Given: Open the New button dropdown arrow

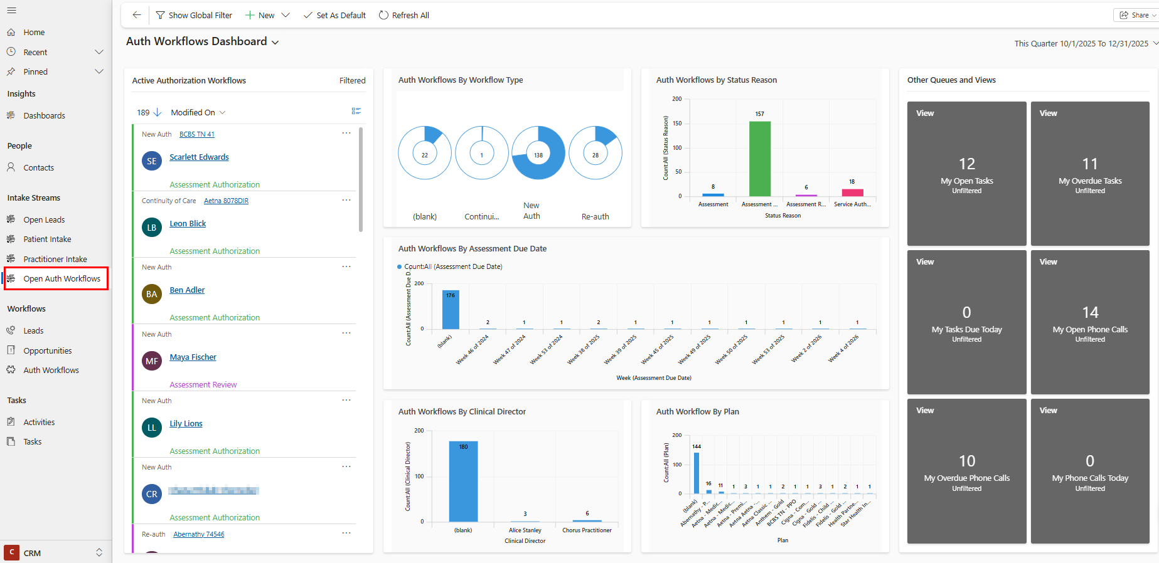Looking at the screenshot, I should 286,15.
